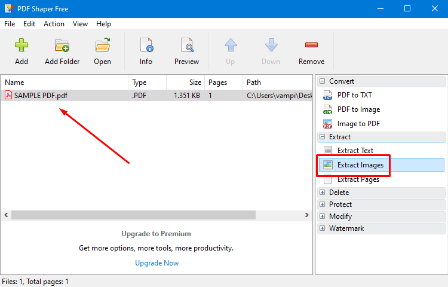Click the C:\Users\vampi path cell
This screenshot has height=287, width=448.
pyautogui.click(x=279, y=96)
